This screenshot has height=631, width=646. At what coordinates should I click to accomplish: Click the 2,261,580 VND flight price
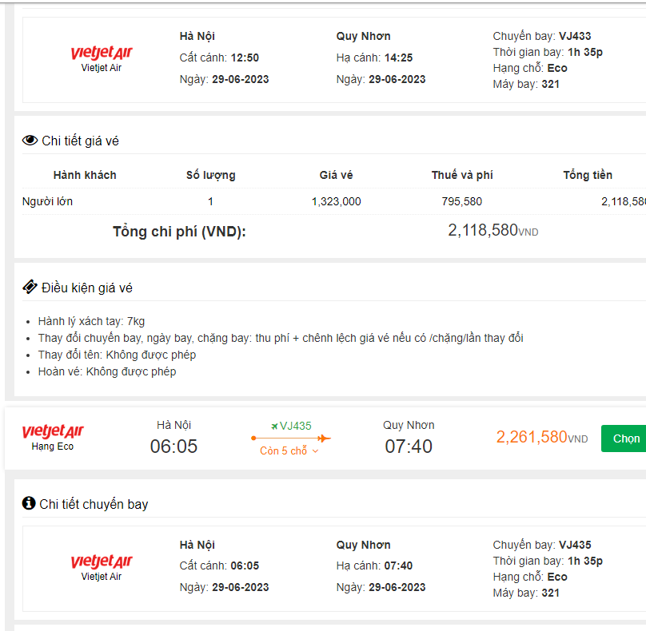pyautogui.click(x=541, y=438)
